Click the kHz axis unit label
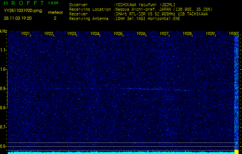Viewport: 242px width, 154px height. click(3, 31)
